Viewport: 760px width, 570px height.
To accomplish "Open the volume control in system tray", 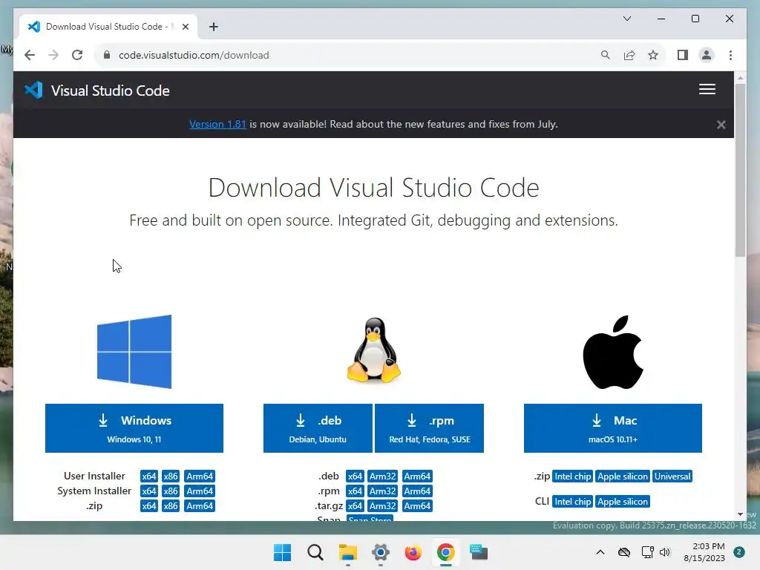I will pyautogui.click(x=665, y=552).
